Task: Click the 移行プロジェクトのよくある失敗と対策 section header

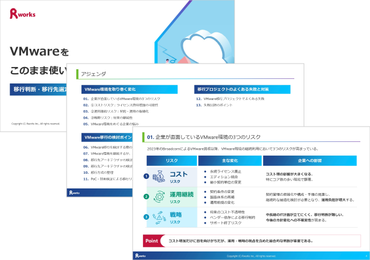Action: (242, 90)
